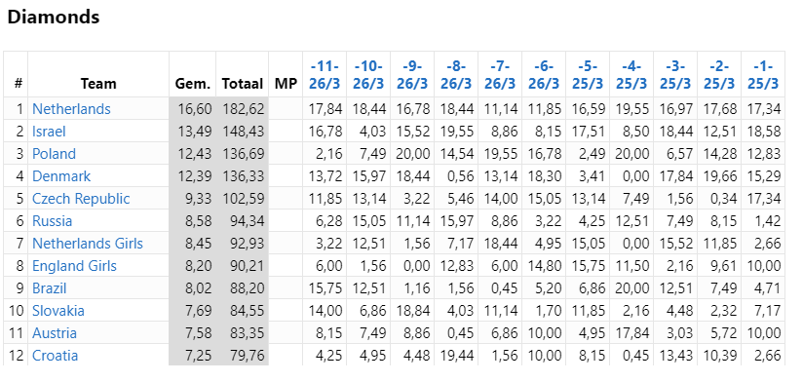The width and height of the screenshot is (803, 382).
Task: Open round -10- 26/3 header link
Action: tap(368, 75)
